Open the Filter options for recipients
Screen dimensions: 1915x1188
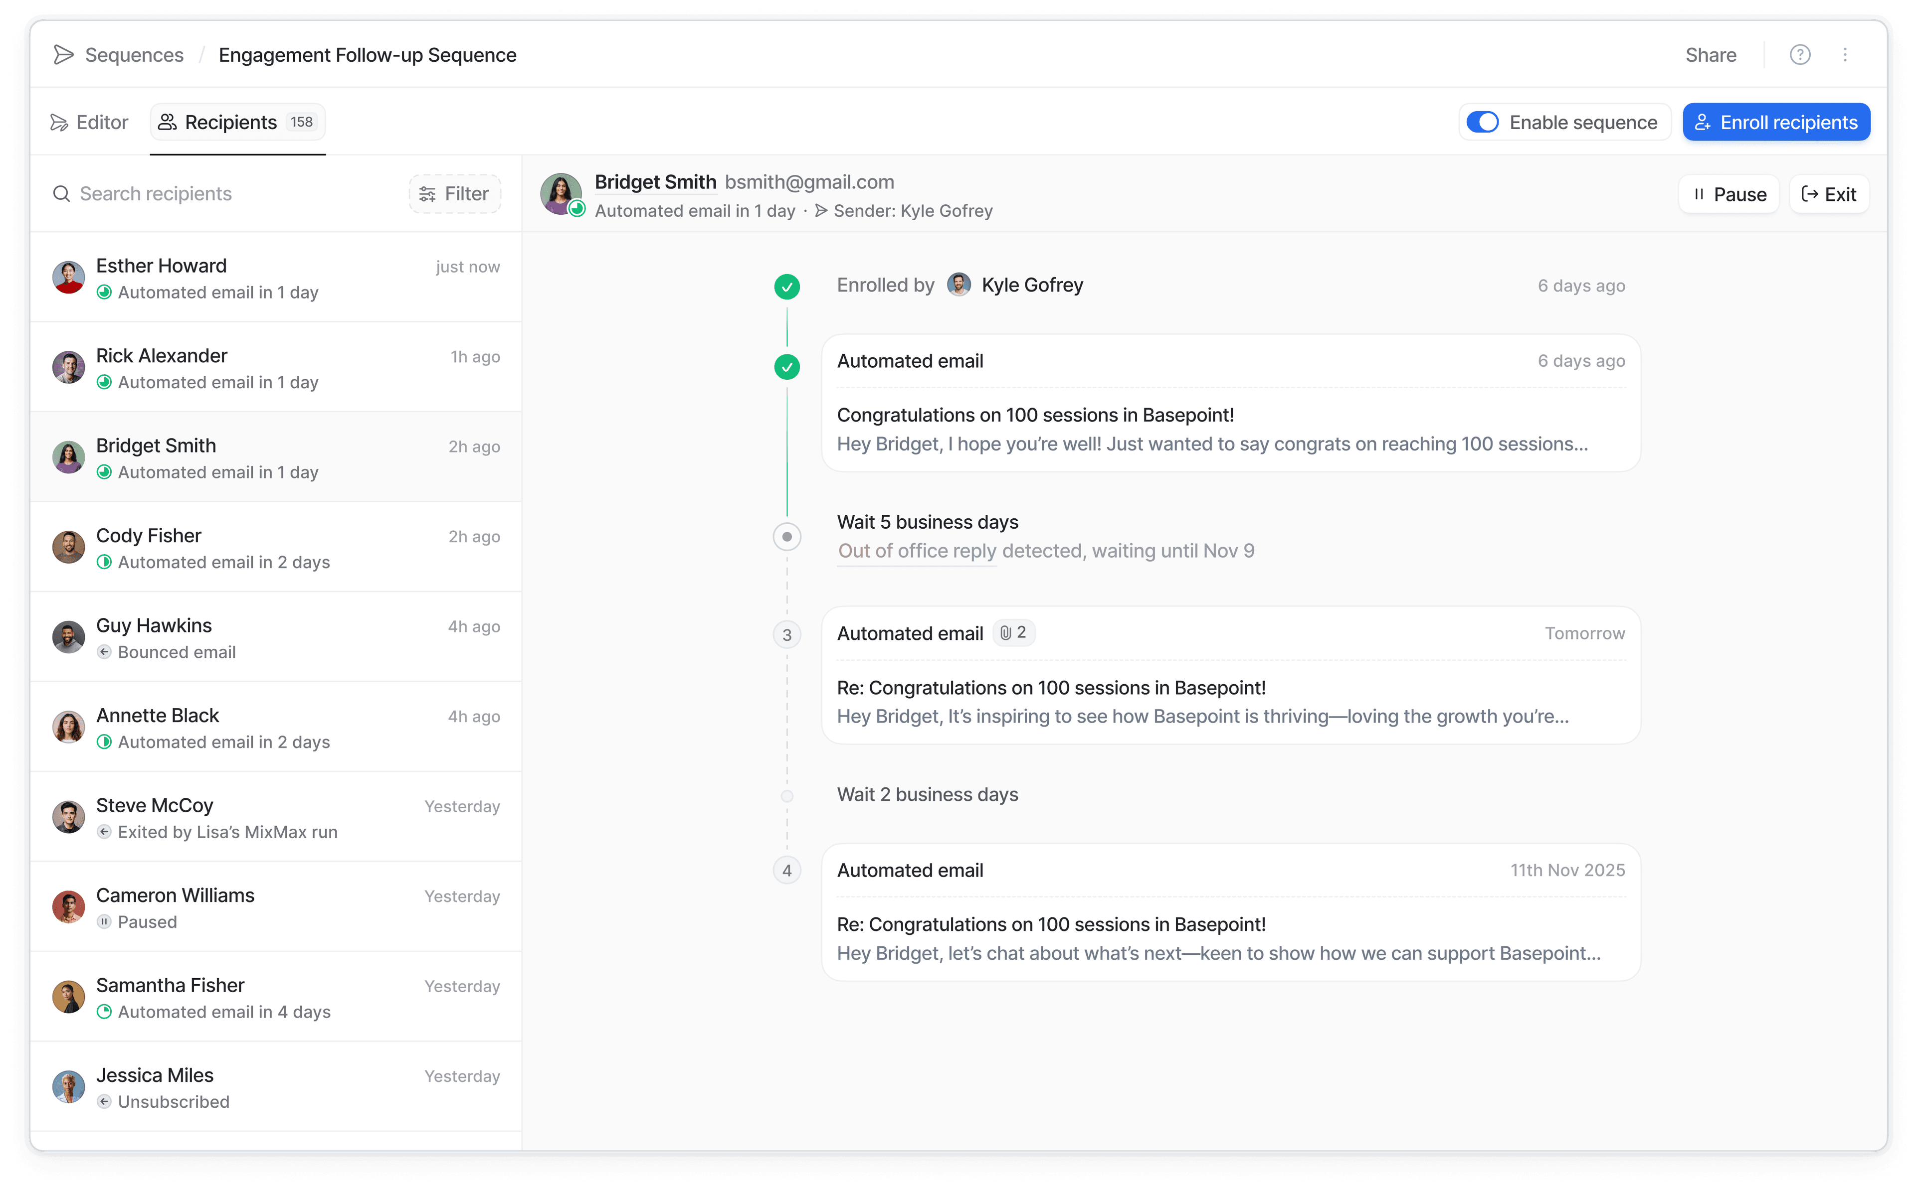click(454, 194)
